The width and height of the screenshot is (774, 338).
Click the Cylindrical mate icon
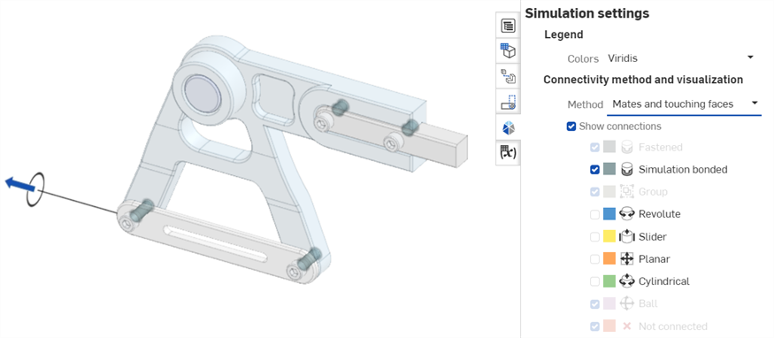627,281
